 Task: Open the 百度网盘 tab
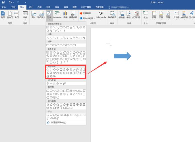99,7
